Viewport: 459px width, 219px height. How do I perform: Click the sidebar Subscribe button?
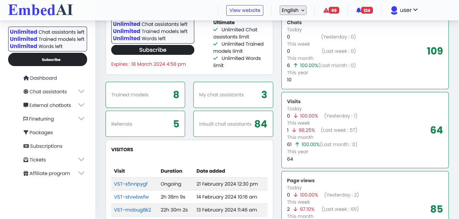48,60
